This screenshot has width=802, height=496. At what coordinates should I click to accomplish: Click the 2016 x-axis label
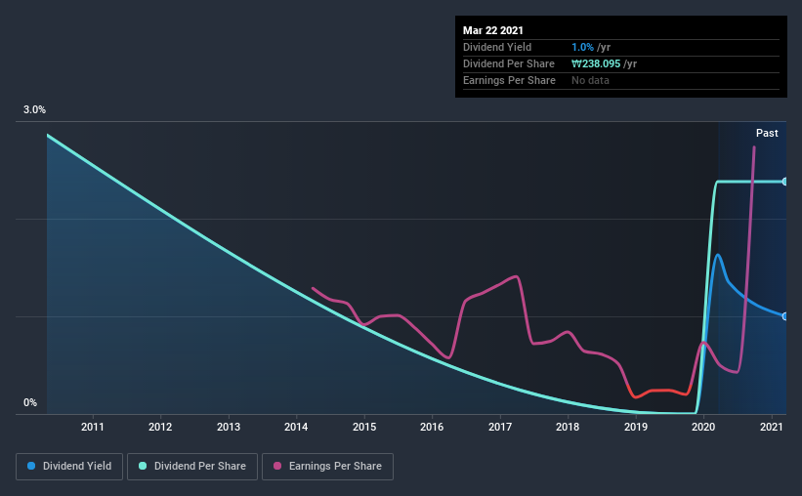click(x=432, y=427)
